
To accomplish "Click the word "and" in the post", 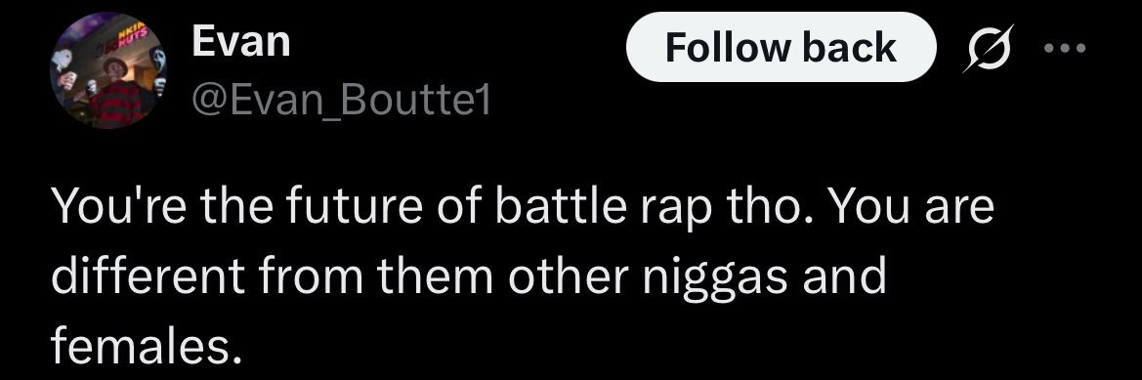I will click(843, 275).
